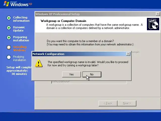Click the Preparing installation step indicator
Screen dimensions: 161x121
[9, 38]
